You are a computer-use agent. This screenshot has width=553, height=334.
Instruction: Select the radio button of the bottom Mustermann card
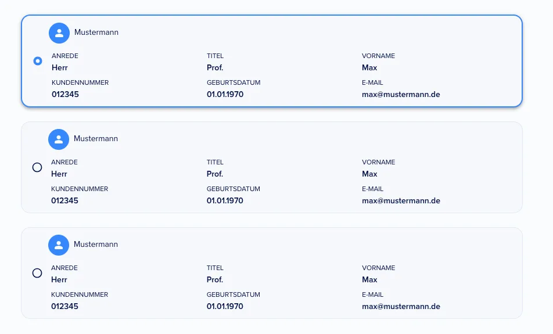tap(37, 273)
